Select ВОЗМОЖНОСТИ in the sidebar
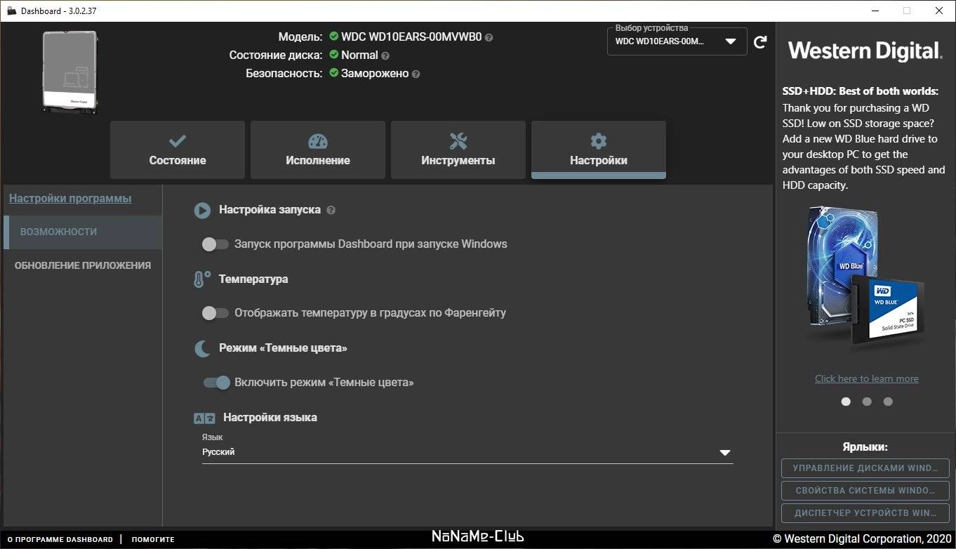 point(83,232)
